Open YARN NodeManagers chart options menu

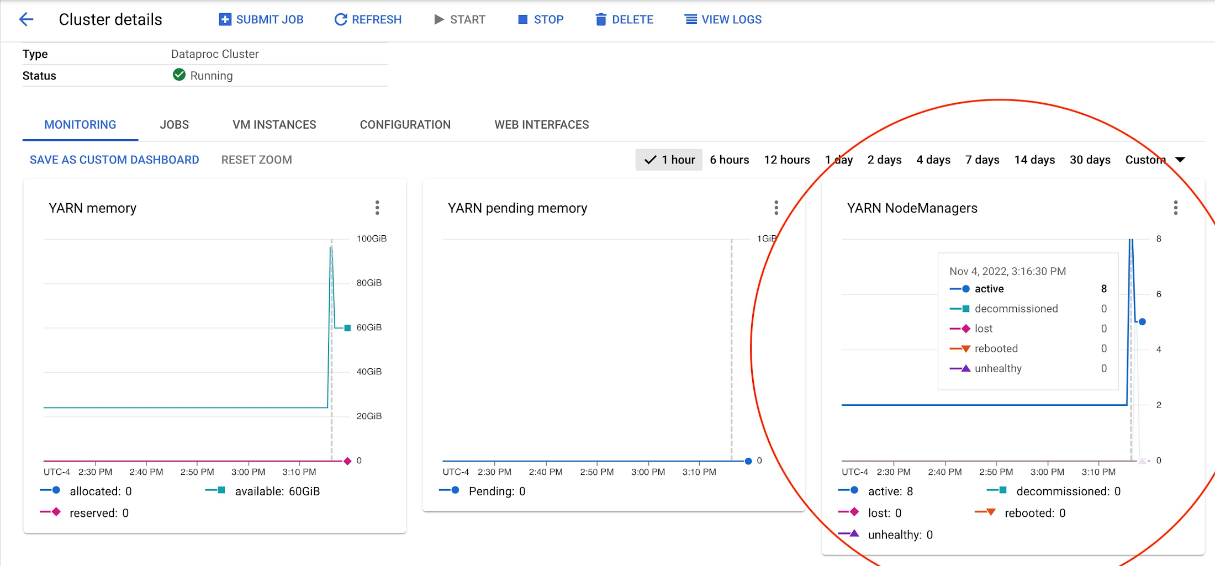click(1175, 208)
